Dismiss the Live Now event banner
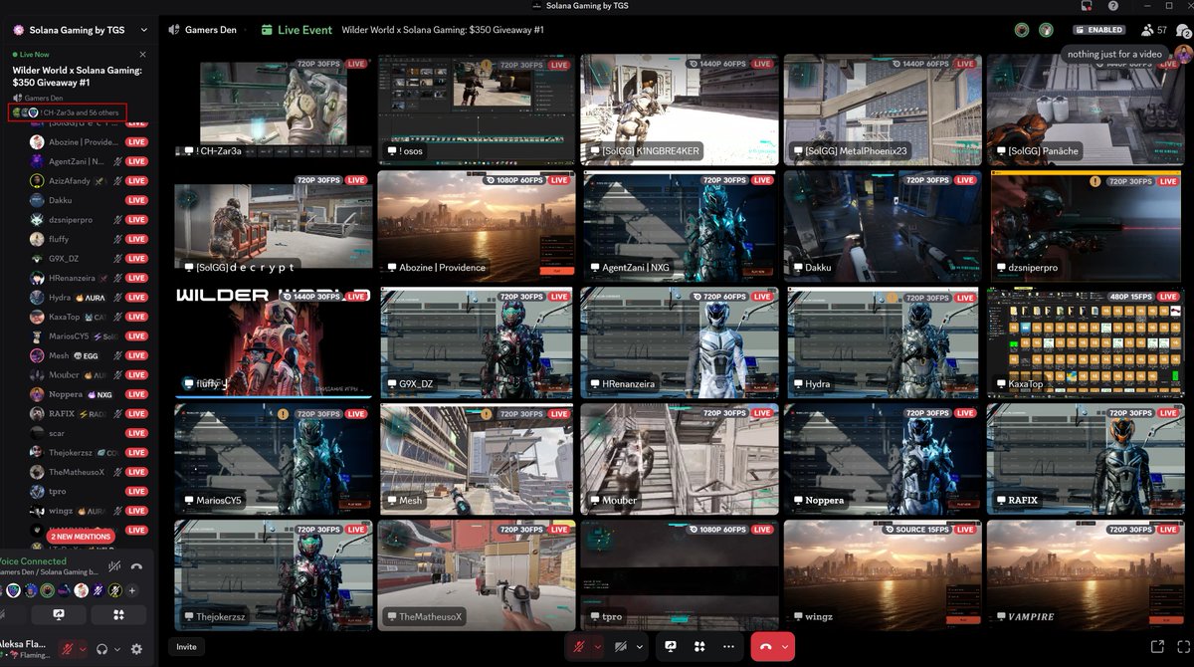Screen dimensions: 1194x667 click(x=142, y=55)
